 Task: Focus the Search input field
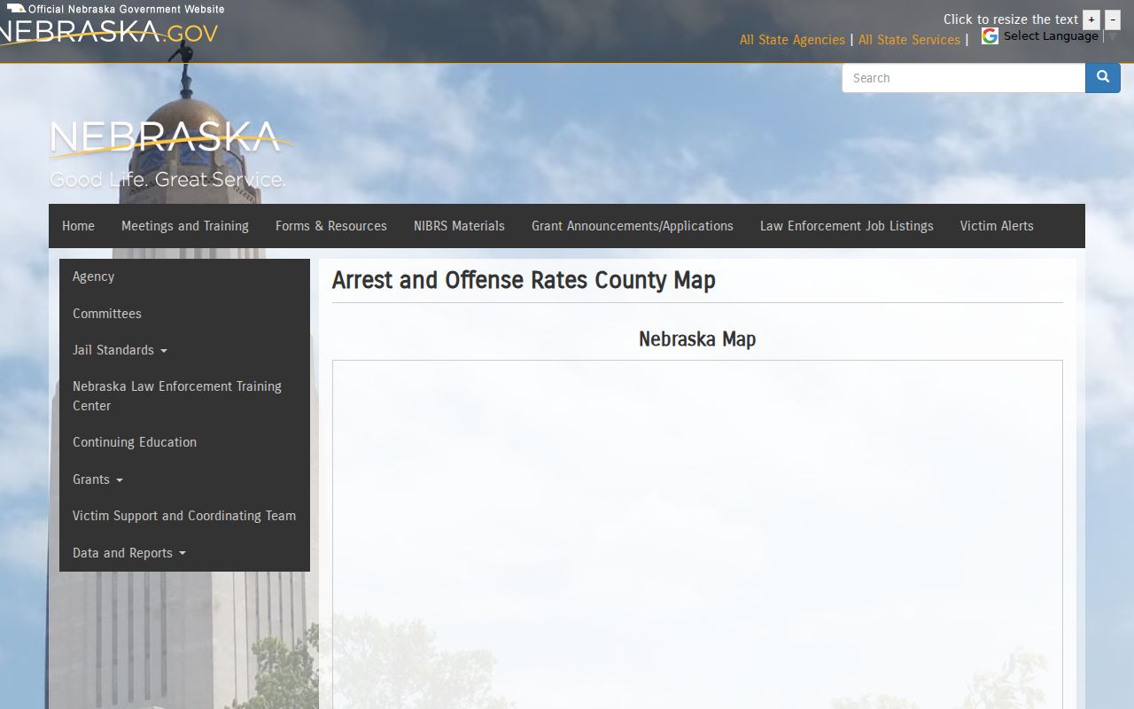[x=964, y=78]
